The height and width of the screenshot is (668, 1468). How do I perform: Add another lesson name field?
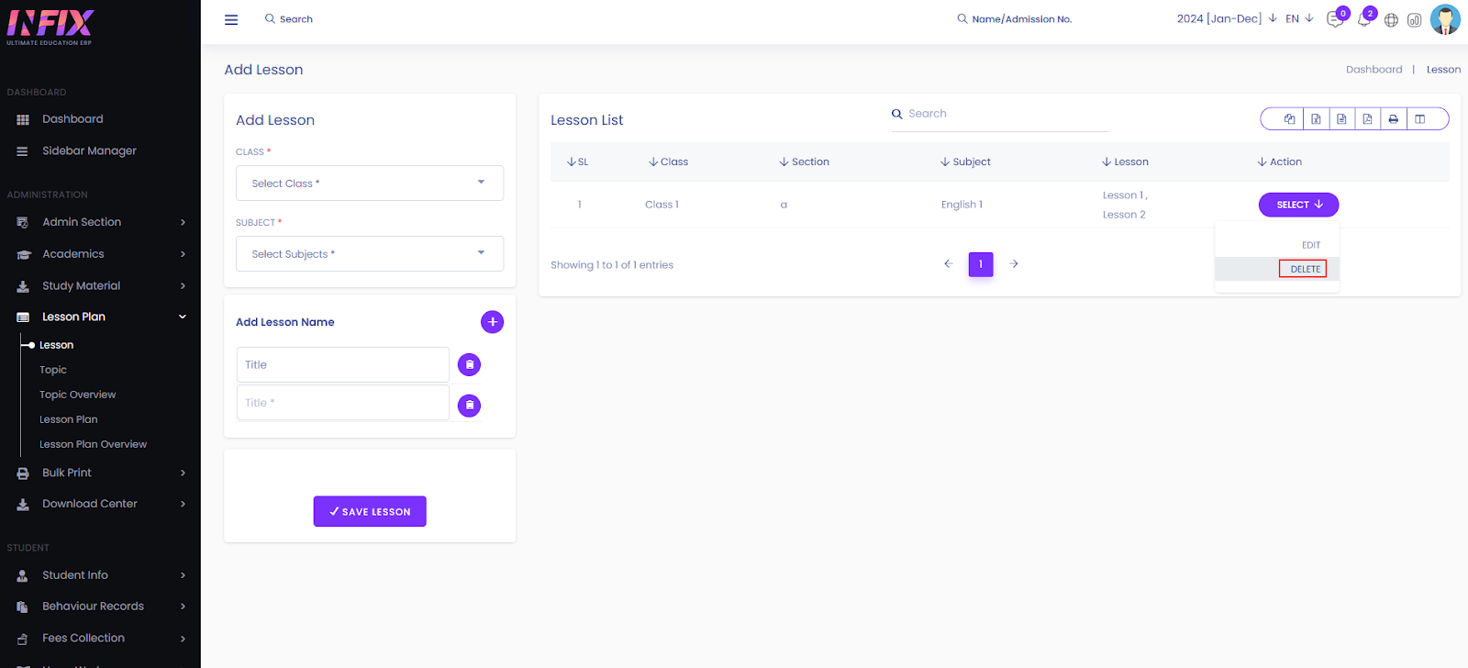click(x=493, y=322)
